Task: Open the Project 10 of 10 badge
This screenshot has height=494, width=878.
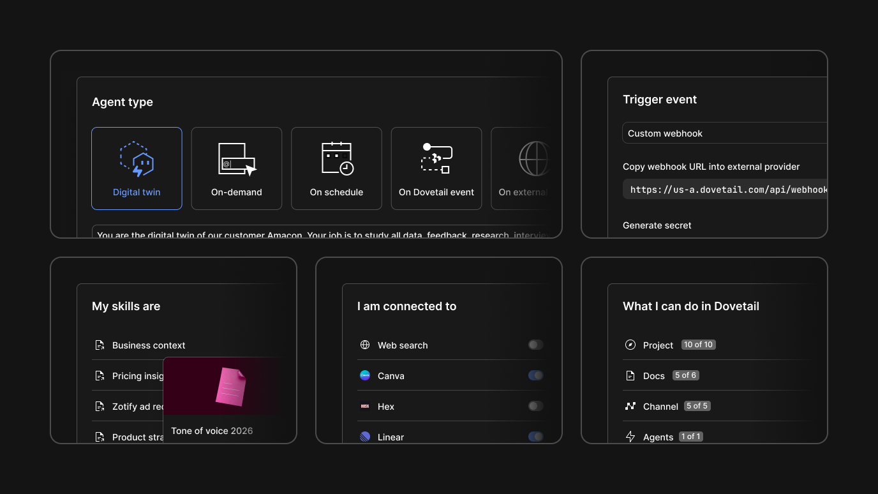Action: [698, 345]
